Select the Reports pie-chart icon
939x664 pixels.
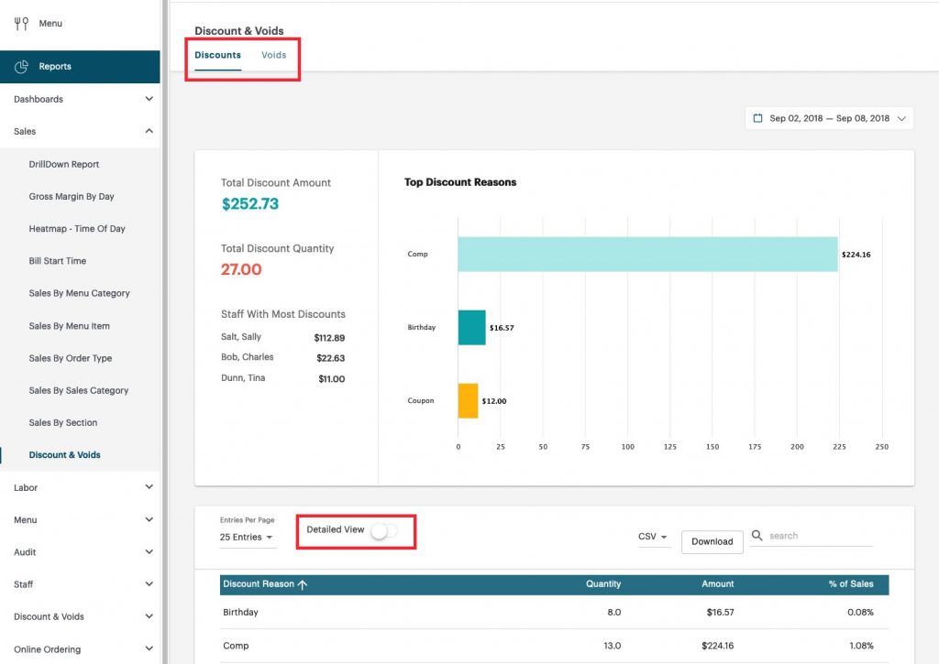20,66
